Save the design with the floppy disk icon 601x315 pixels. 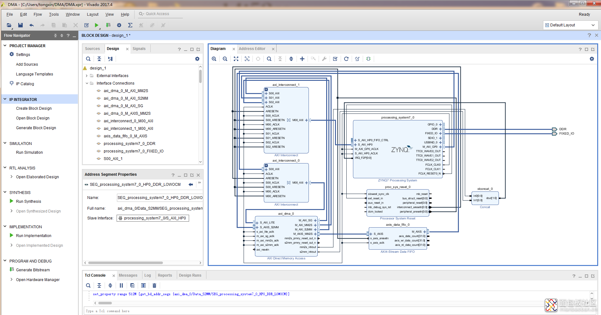coord(20,25)
